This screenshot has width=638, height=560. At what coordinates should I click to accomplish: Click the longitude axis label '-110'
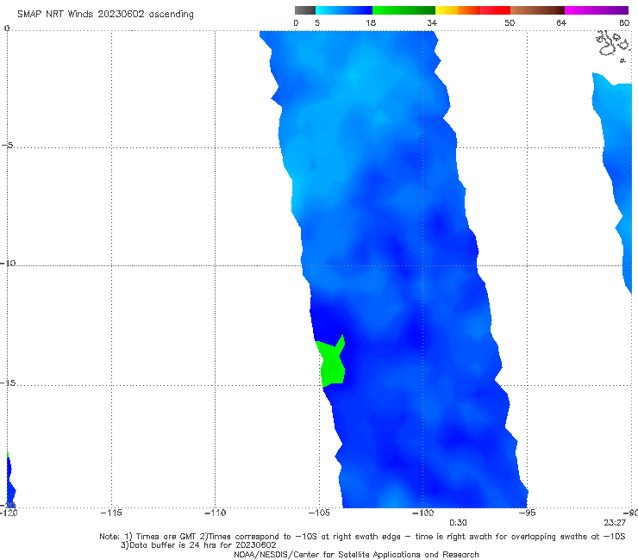(215, 513)
